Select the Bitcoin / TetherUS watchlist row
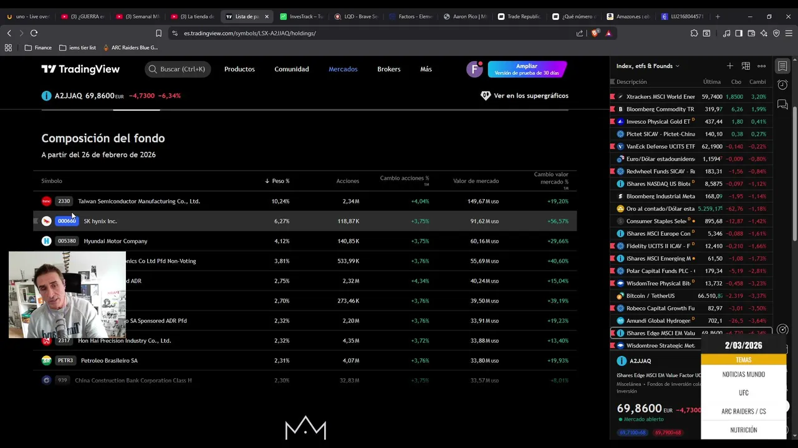Image resolution: width=798 pixels, height=448 pixels. (691, 296)
